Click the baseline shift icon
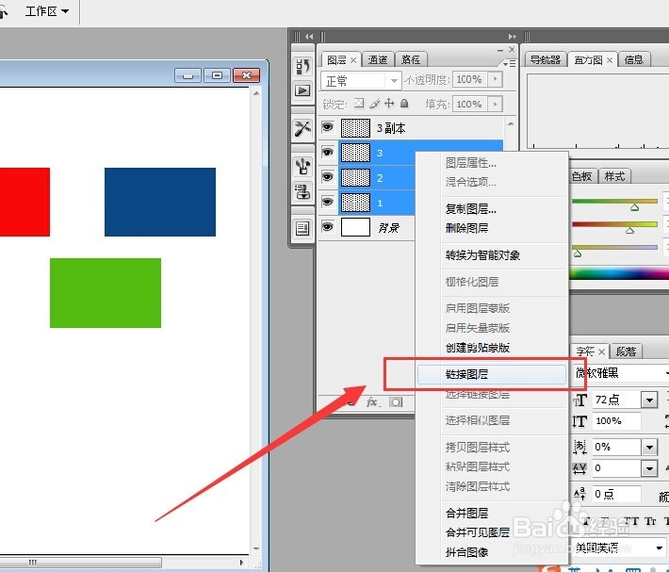 tap(579, 494)
